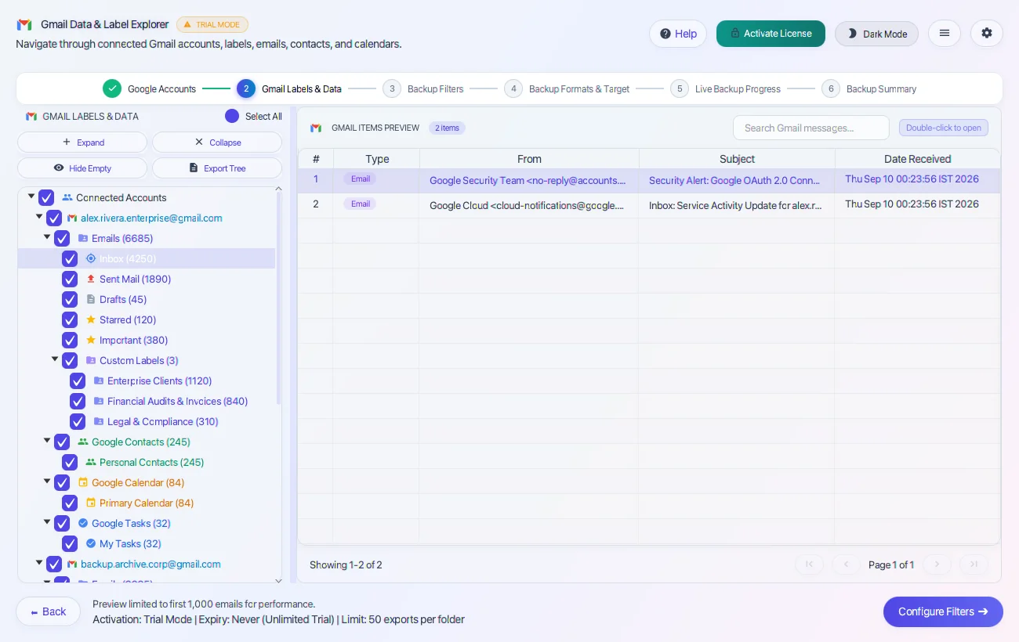Image resolution: width=1019 pixels, height=642 pixels.
Task: Collapse the Connected Accounts tree node
Action: [x=31, y=197]
